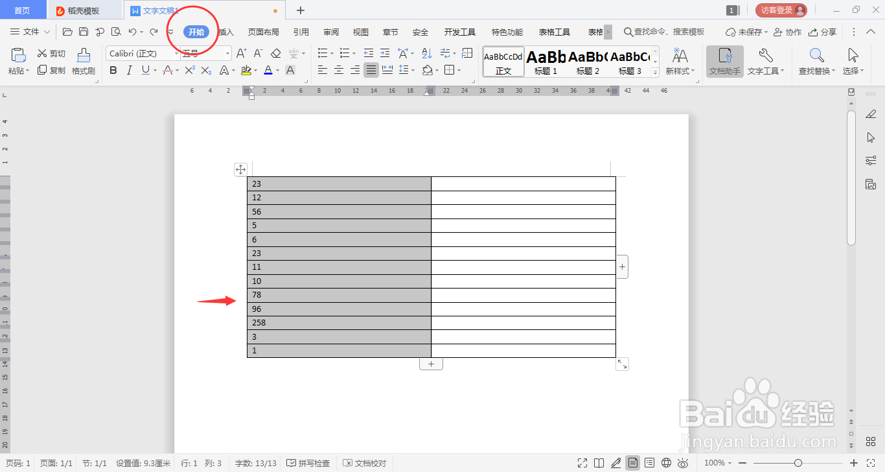Switch to web layout globe icon
885x472 pixels.
(666, 463)
